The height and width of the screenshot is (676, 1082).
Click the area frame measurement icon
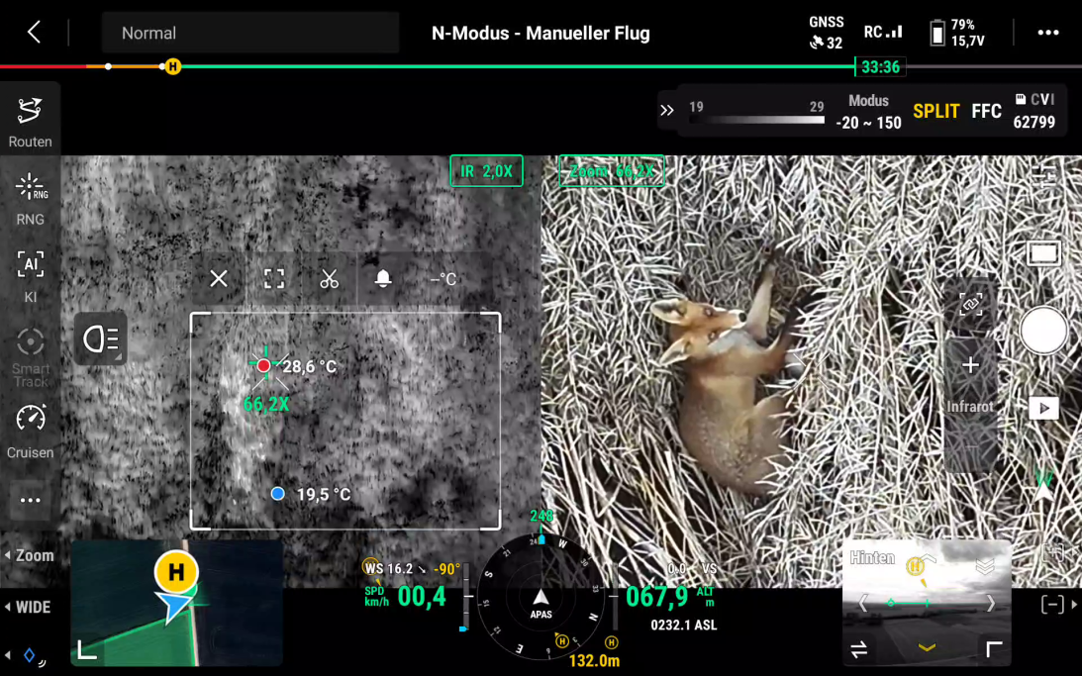point(274,279)
